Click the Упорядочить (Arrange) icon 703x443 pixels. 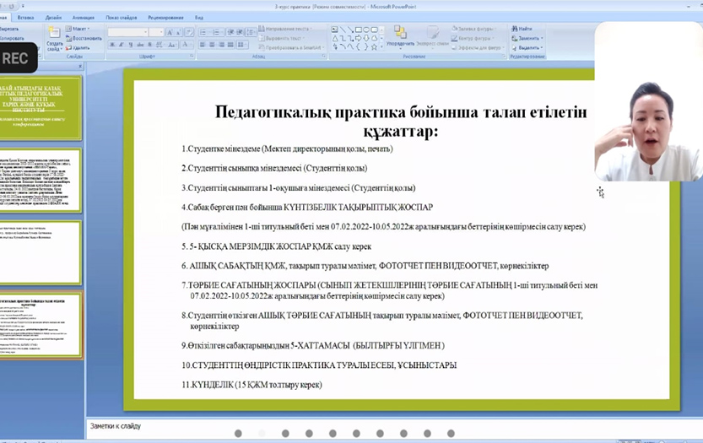click(x=400, y=35)
